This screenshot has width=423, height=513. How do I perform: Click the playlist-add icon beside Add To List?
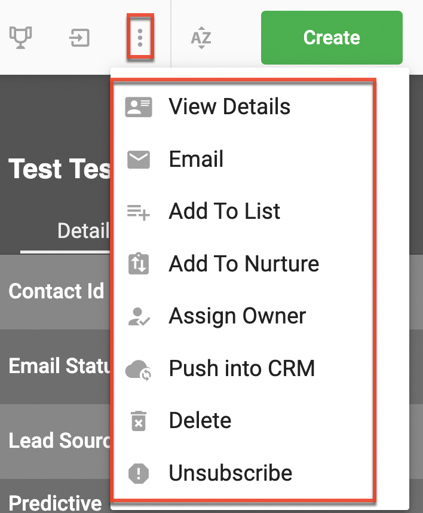(139, 212)
